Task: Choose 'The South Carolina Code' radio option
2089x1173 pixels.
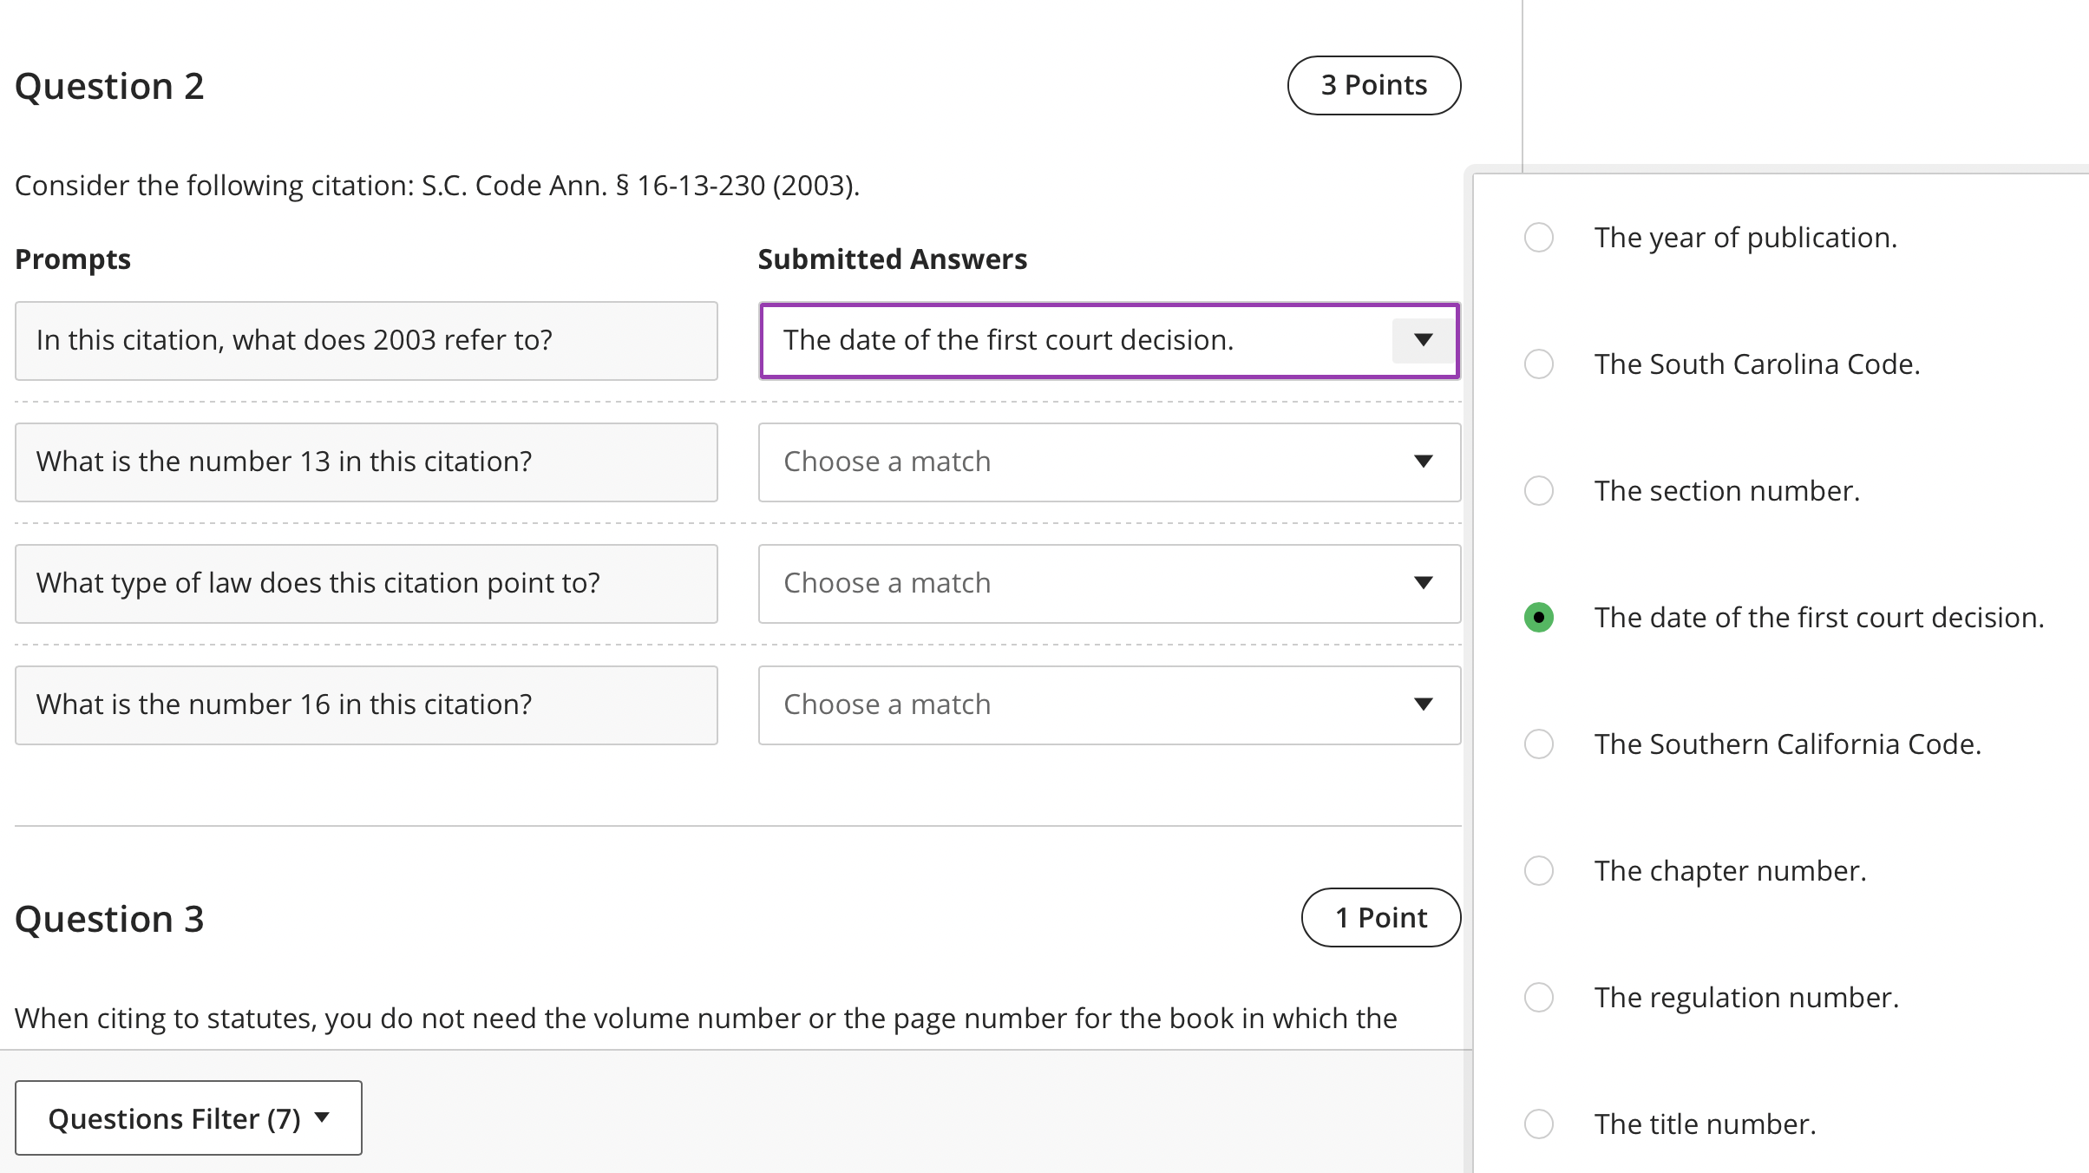Action: (x=1539, y=364)
